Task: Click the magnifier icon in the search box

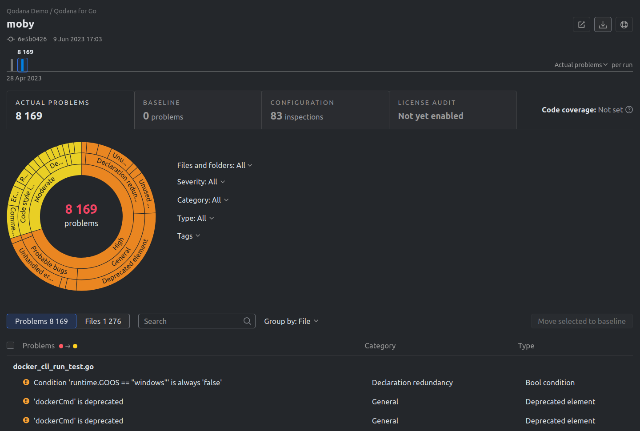Action: [x=247, y=321]
